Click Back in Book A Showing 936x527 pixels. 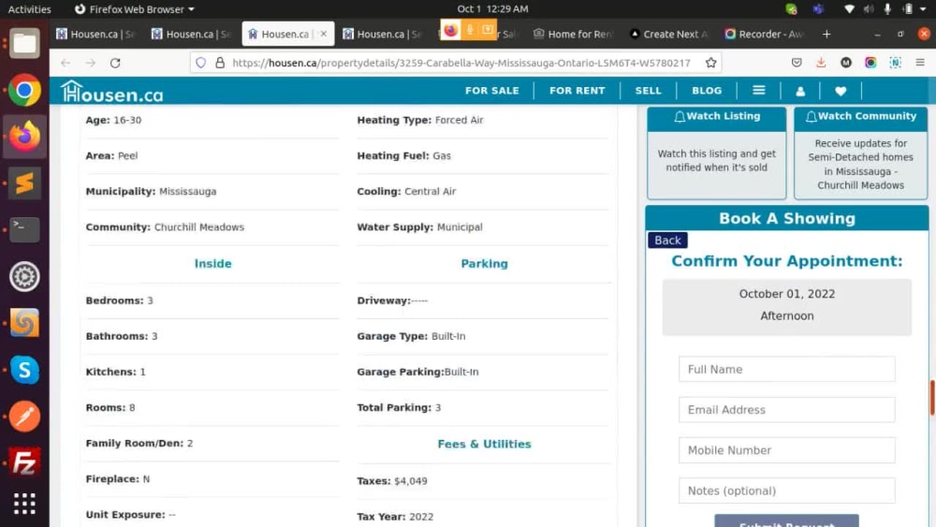click(667, 240)
